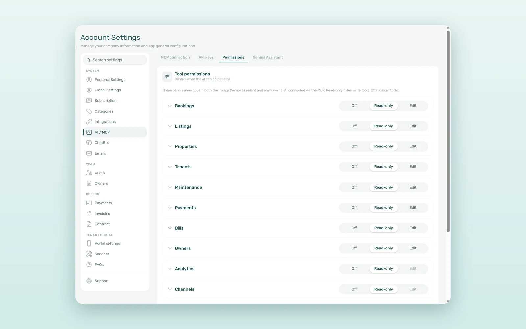Viewport: 526px width, 329px height.
Task: Click the Owners building icon
Action: [89, 183]
